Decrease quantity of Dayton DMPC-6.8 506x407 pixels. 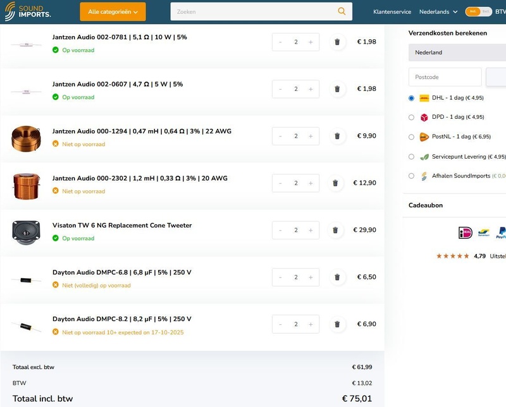point(280,277)
